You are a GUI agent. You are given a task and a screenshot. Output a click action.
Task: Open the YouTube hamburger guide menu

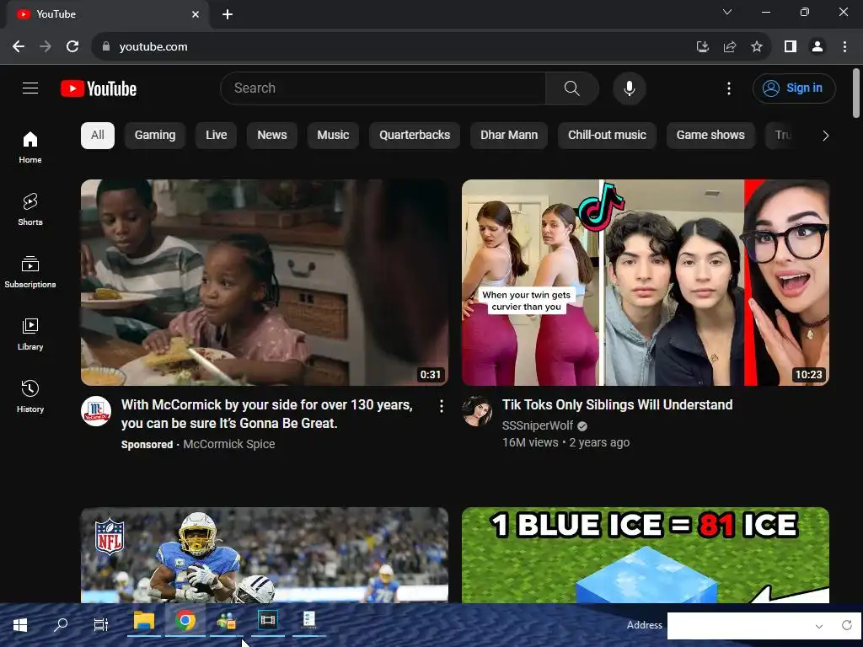30,88
